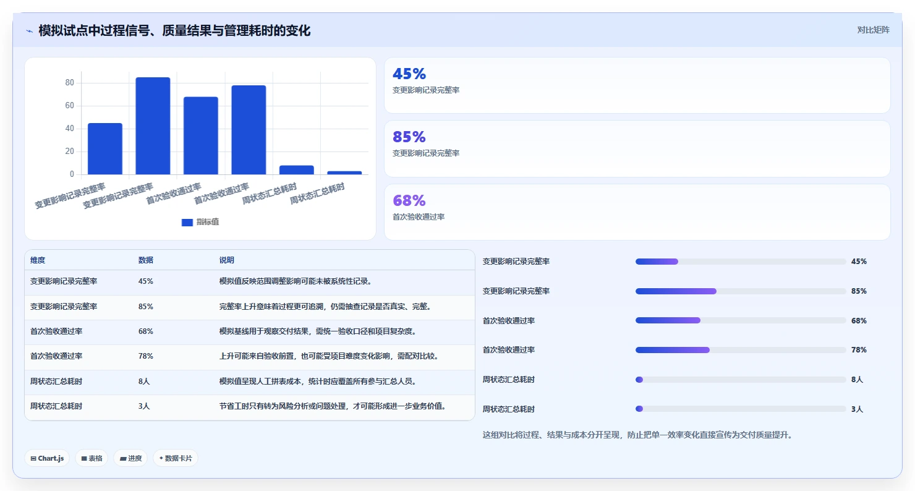Click the progress bar ending at 68%
Viewport: 915px width, 491px height.
click(x=741, y=320)
